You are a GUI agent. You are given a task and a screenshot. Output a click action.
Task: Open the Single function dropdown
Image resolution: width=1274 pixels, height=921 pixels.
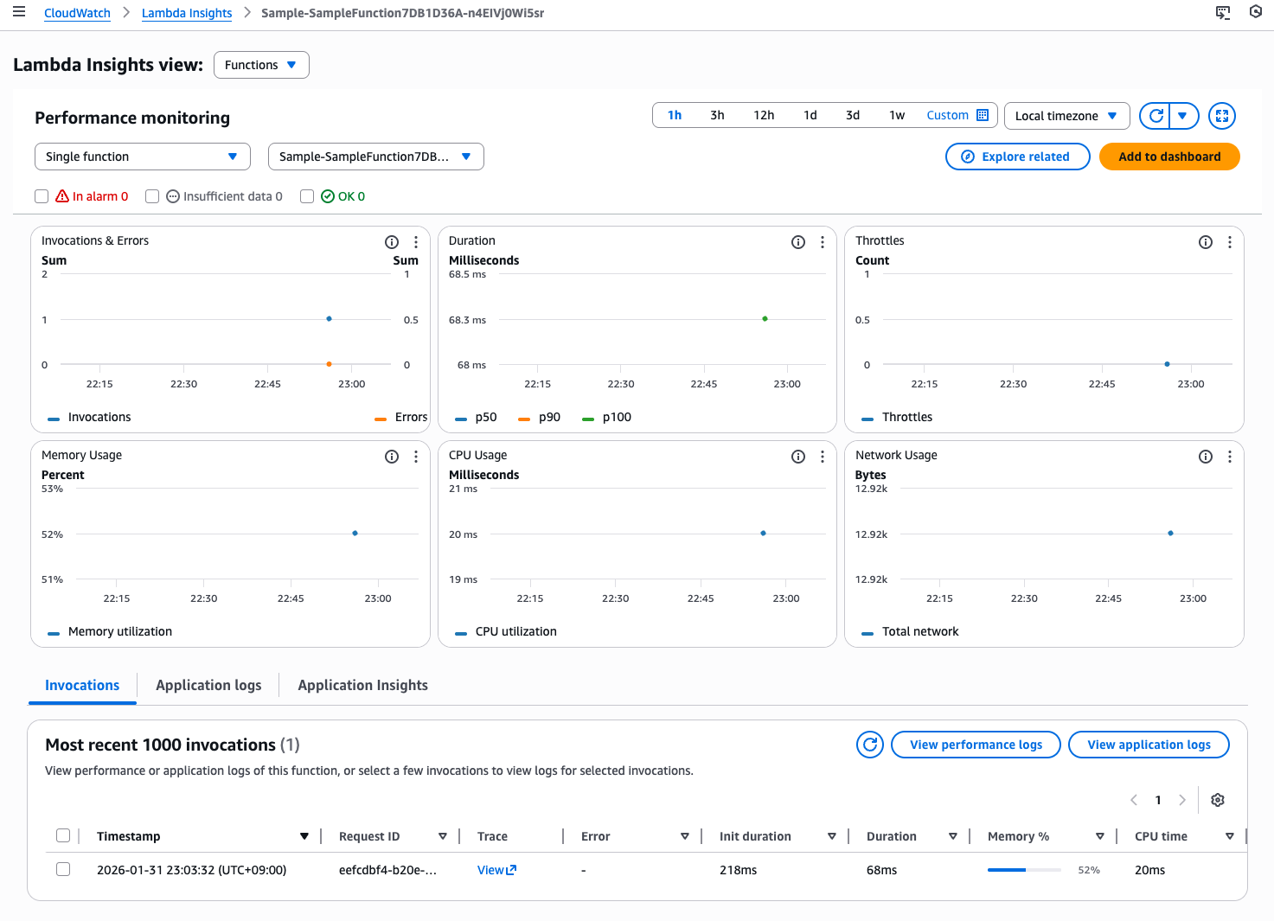pos(142,157)
